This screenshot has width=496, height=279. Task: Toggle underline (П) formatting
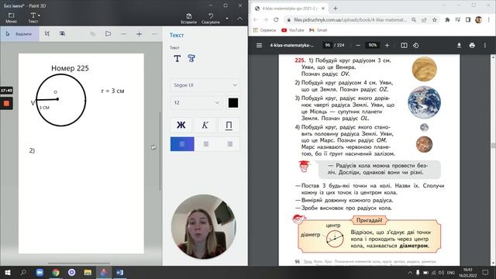coord(229,126)
